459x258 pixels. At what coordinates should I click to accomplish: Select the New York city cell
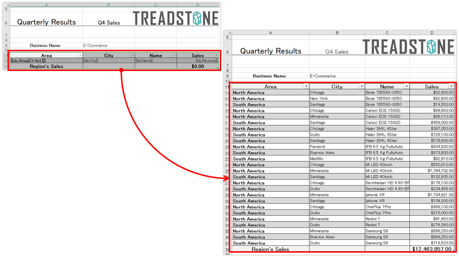337,99
